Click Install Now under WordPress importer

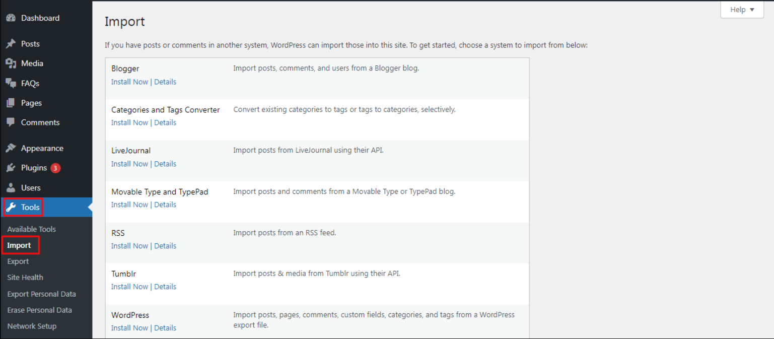coord(129,328)
